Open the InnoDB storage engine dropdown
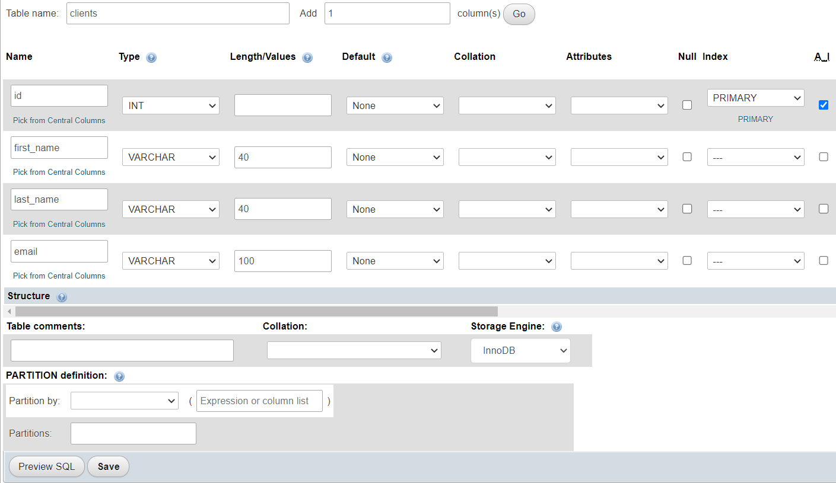This screenshot has width=836, height=483. [x=521, y=350]
